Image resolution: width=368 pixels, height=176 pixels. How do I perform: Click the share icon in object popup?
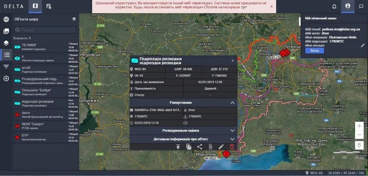(x=200, y=147)
